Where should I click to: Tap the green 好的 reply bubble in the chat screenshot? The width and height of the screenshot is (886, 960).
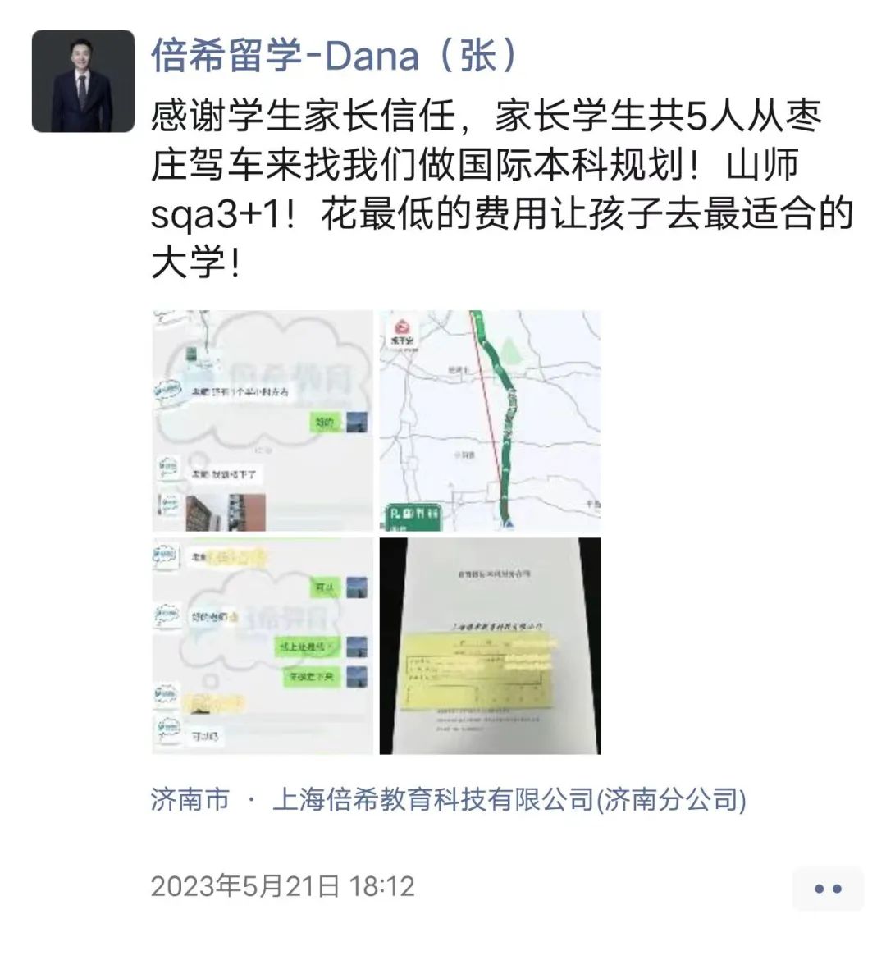click(x=327, y=423)
